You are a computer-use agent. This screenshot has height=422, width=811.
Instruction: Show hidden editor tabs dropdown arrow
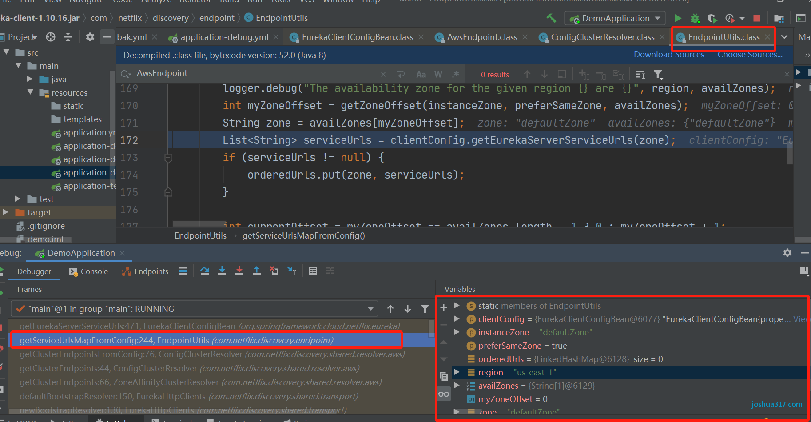click(784, 37)
